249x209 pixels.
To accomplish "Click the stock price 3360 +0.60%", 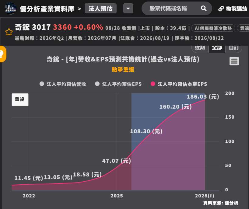I will coord(78,27).
